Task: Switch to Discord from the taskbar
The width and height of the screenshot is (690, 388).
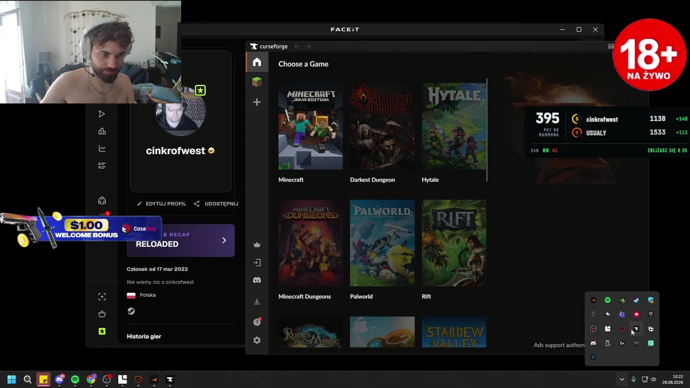Action: (59, 379)
